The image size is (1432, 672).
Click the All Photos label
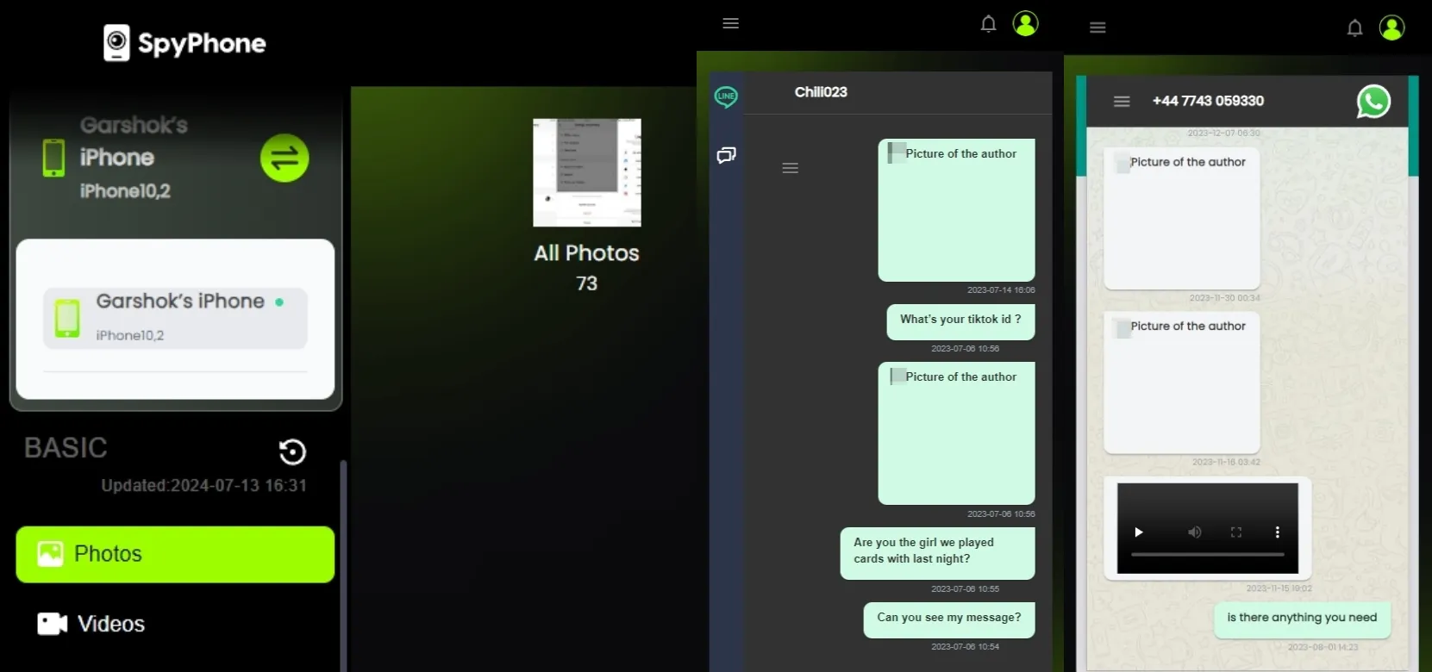[x=587, y=253]
